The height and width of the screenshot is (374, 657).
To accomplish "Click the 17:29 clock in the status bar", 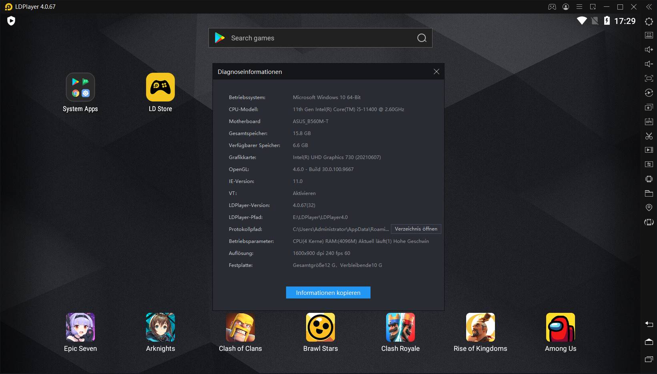I will pyautogui.click(x=625, y=21).
